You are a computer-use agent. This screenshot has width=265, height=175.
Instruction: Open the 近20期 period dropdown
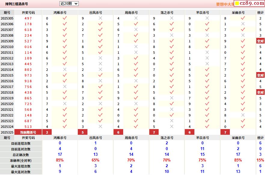(x=69, y=4)
